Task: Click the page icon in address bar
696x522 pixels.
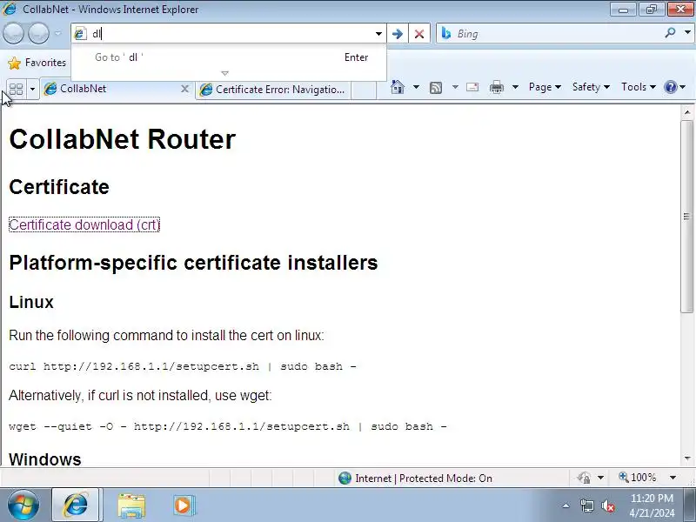Action: pos(80,34)
